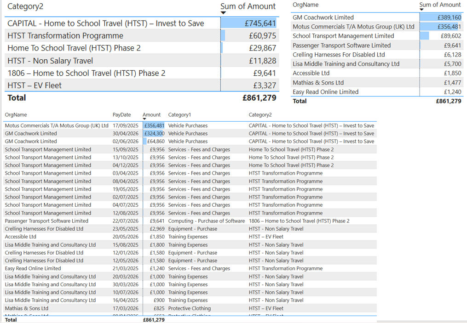Click PayDate 04/12/2025 cell

coord(126,165)
